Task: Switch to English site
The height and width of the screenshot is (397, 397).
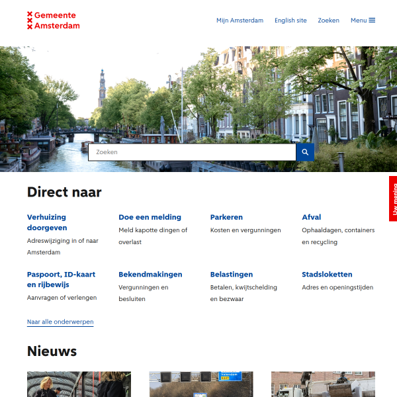Action: click(x=290, y=21)
